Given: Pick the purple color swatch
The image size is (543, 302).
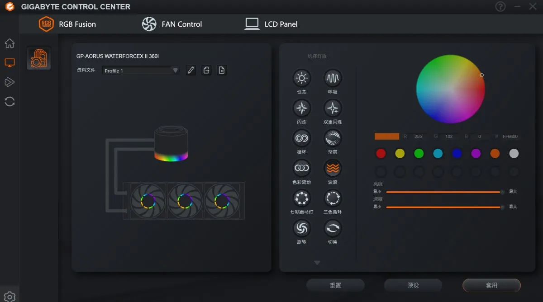Looking at the screenshot, I should tap(476, 154).
